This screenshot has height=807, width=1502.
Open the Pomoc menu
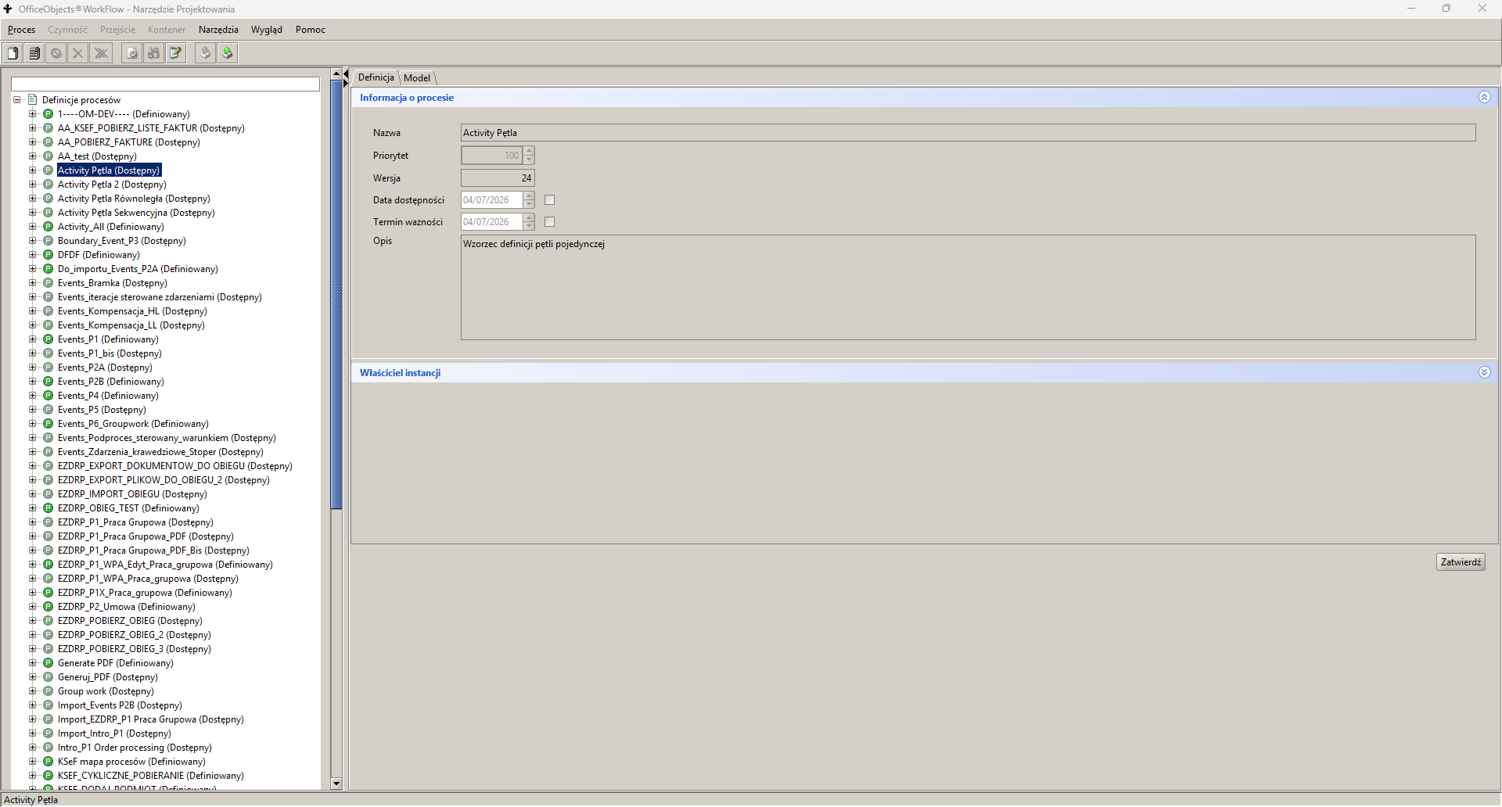(311, 30)
